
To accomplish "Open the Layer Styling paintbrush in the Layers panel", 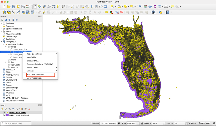I will tap(2, 109).
